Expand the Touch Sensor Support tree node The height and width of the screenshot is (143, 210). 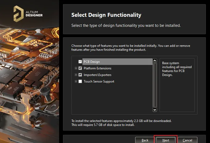click(x=76, y=81)
